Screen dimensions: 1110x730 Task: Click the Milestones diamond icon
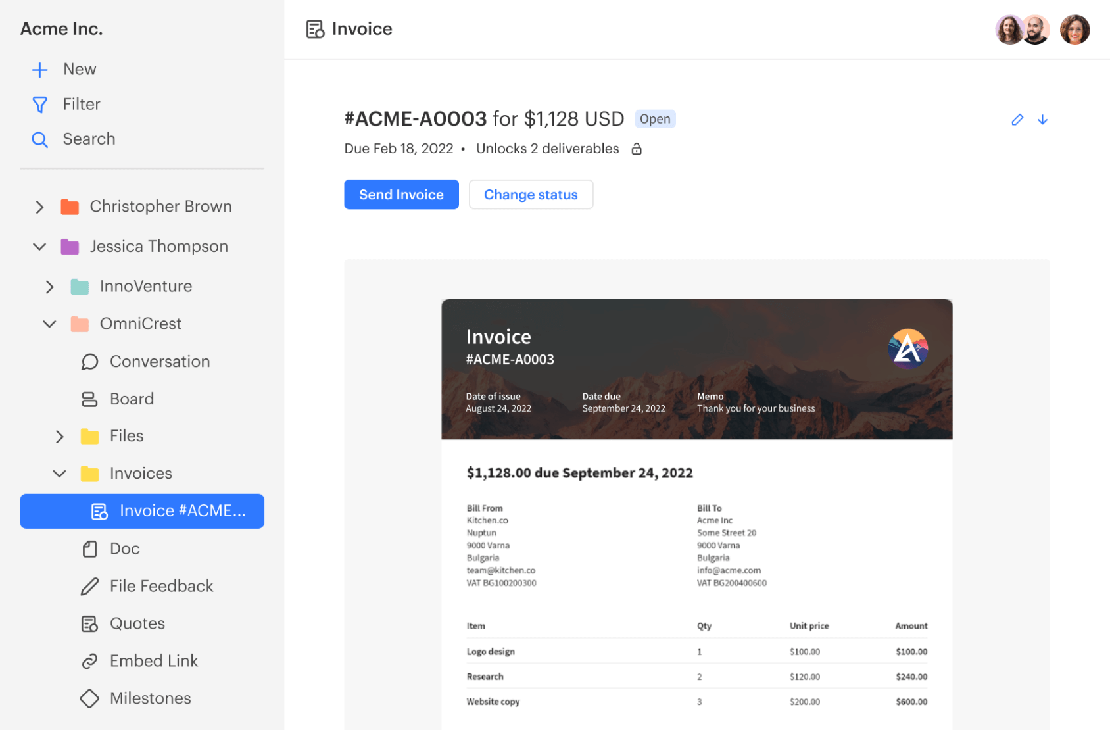click(89, 698)
